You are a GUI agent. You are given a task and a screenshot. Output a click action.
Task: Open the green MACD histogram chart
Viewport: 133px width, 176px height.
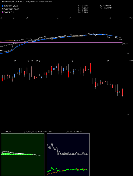23,155
